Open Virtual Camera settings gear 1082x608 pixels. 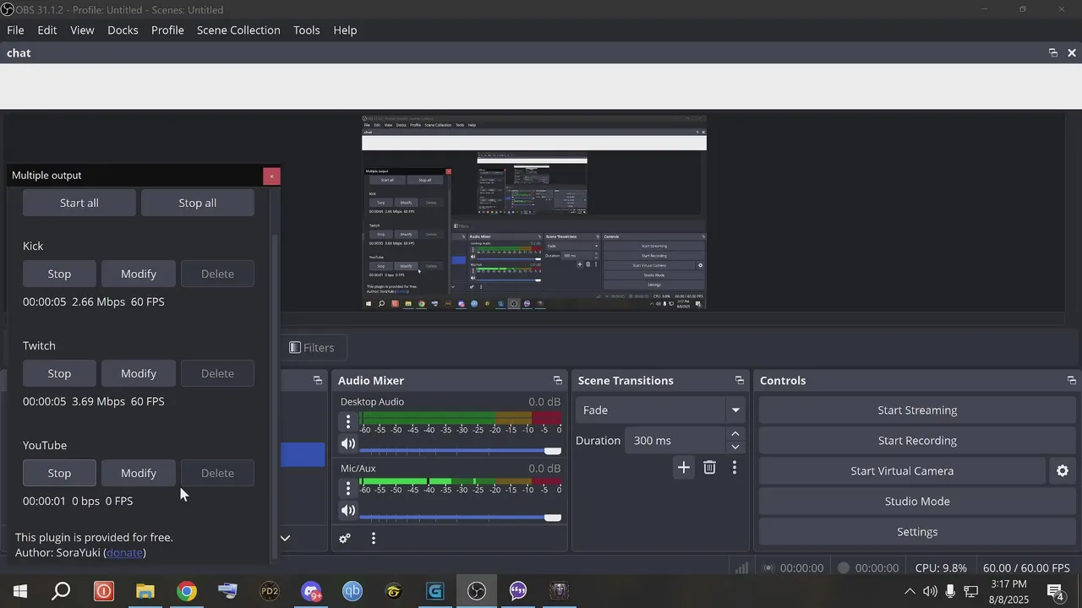click(1063, 471)
